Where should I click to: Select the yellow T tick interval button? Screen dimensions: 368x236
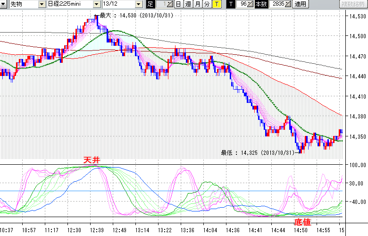[216, 4]
